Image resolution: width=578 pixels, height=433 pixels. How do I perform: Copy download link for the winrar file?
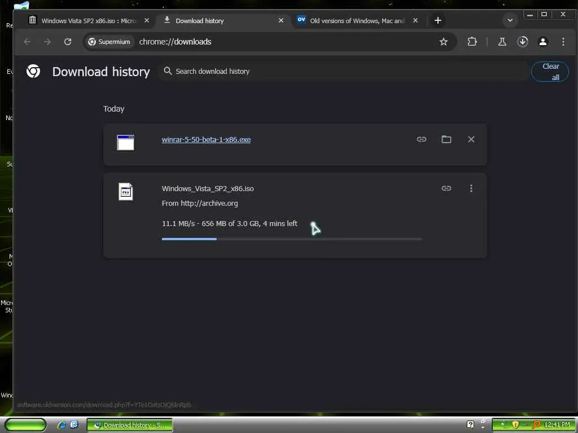click(x=421, y=139)
